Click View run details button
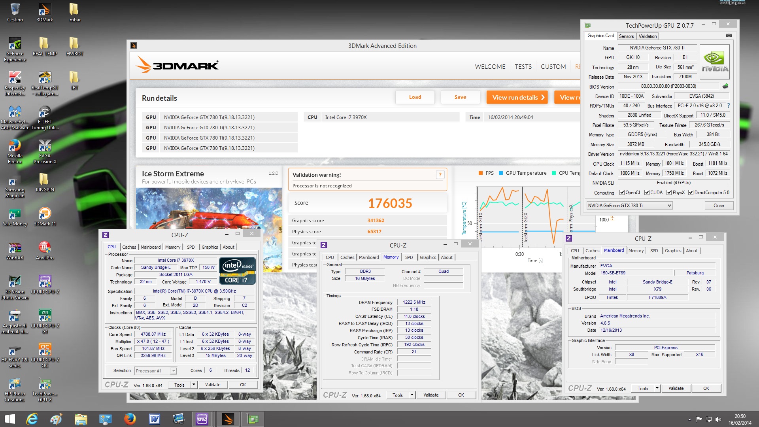The image size is (759, 427). point(517,97)
